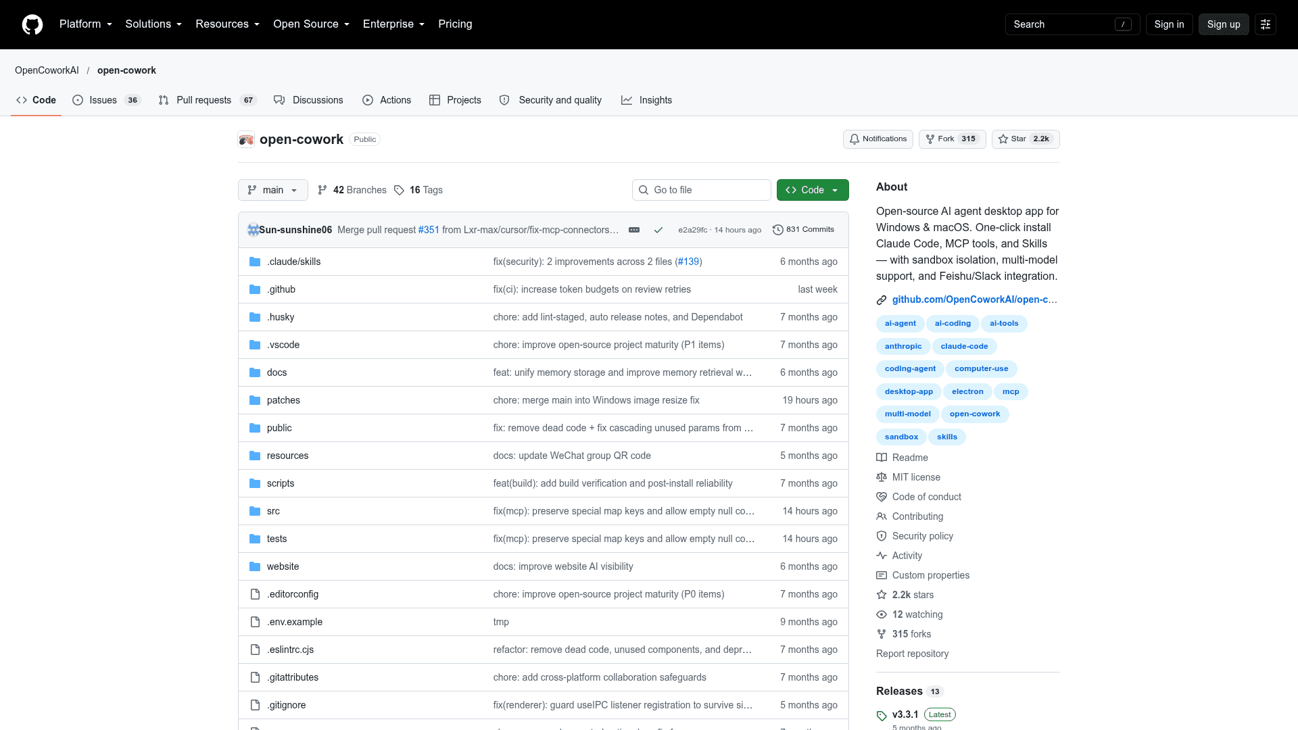Open the src folder
Screen dimensions: 1298x730
[273, 511]
